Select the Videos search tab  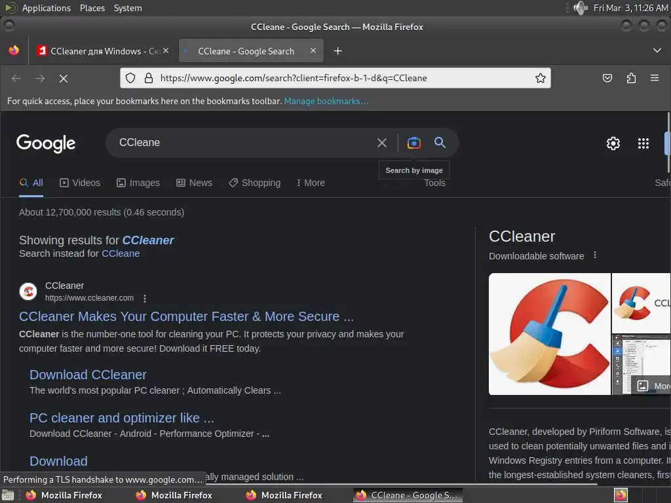tap(80, 183)
